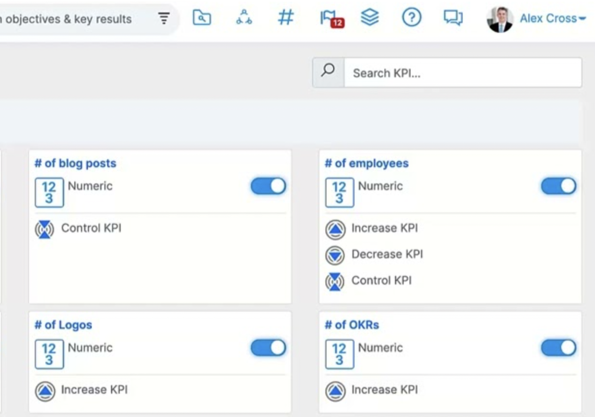Open the # of blog posts KPI
This screenshot has width=595, height=417.
tap(75, 163)
